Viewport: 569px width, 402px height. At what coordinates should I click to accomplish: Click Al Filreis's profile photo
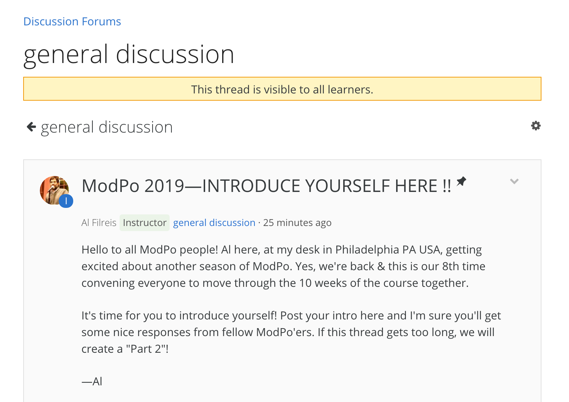54,190
